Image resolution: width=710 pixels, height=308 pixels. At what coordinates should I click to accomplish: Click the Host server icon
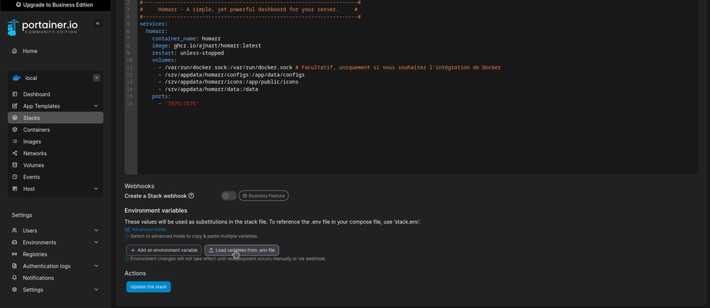(x=15, y=189)
